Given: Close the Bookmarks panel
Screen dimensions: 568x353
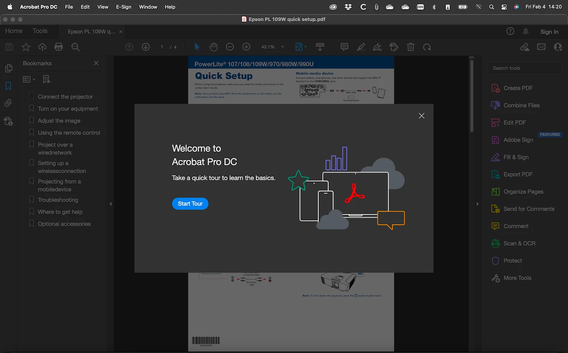Looking at the screenshot, I should pyautogui.click(x=96, y=63).
